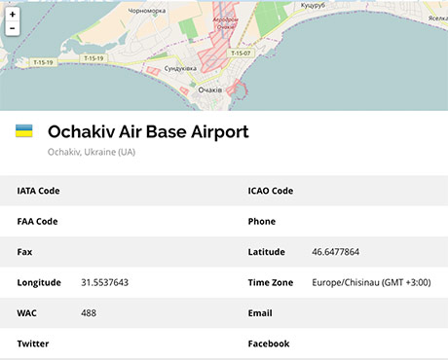
Task: Click the Email row label
Action: (260, 313)
